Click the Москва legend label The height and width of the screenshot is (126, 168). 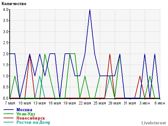click(x=24, y=110)
